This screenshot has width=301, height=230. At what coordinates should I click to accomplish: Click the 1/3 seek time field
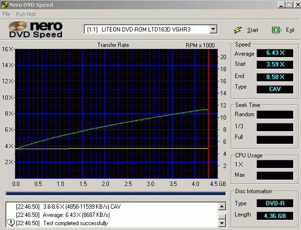tap(275, 127)
